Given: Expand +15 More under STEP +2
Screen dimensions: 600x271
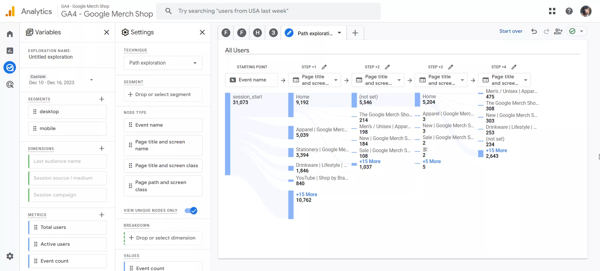Looking at the screenshot, I should (x=370, y=162).
